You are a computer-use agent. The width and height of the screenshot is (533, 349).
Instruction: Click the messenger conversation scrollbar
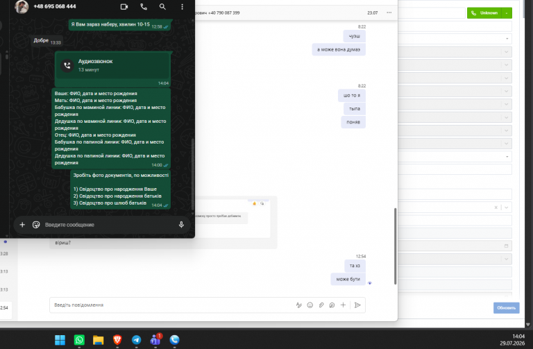396,246
